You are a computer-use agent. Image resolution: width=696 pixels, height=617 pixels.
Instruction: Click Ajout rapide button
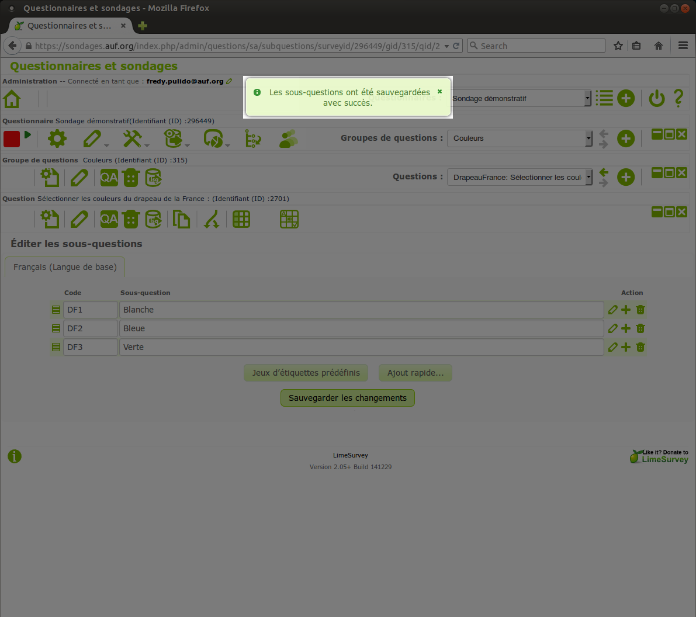click(415, 373)
